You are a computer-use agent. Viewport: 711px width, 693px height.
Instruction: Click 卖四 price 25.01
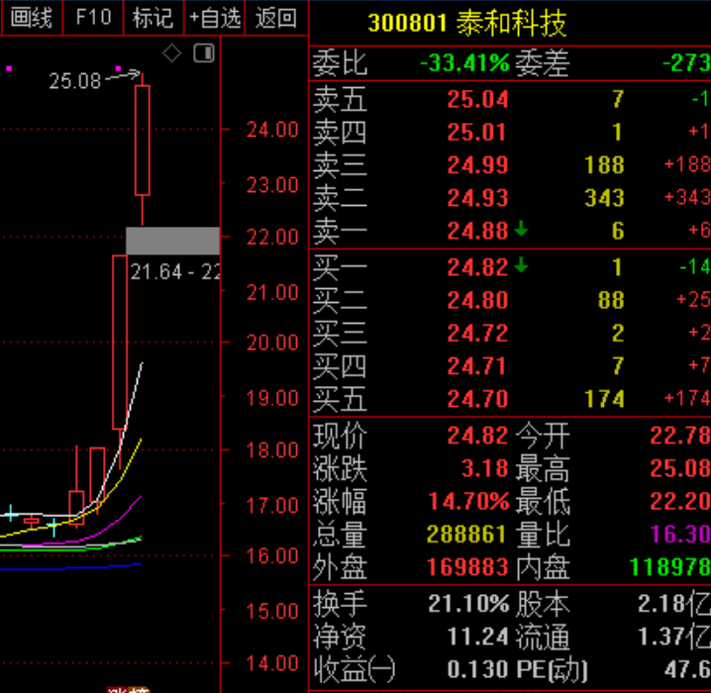476,133
